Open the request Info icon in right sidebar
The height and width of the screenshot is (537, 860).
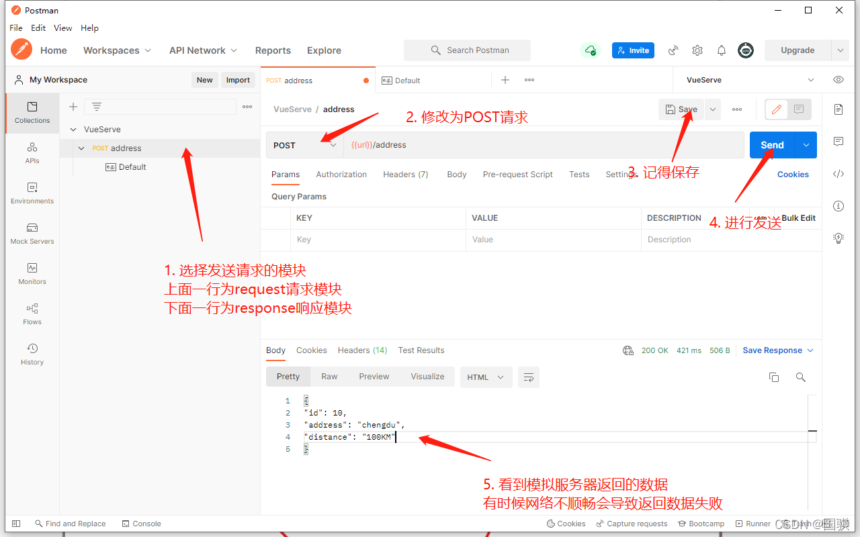point(838,206)
